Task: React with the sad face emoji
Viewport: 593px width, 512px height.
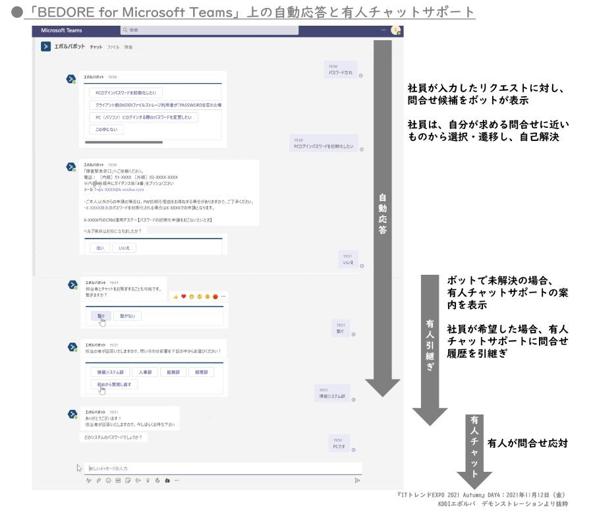Action: 208,297
